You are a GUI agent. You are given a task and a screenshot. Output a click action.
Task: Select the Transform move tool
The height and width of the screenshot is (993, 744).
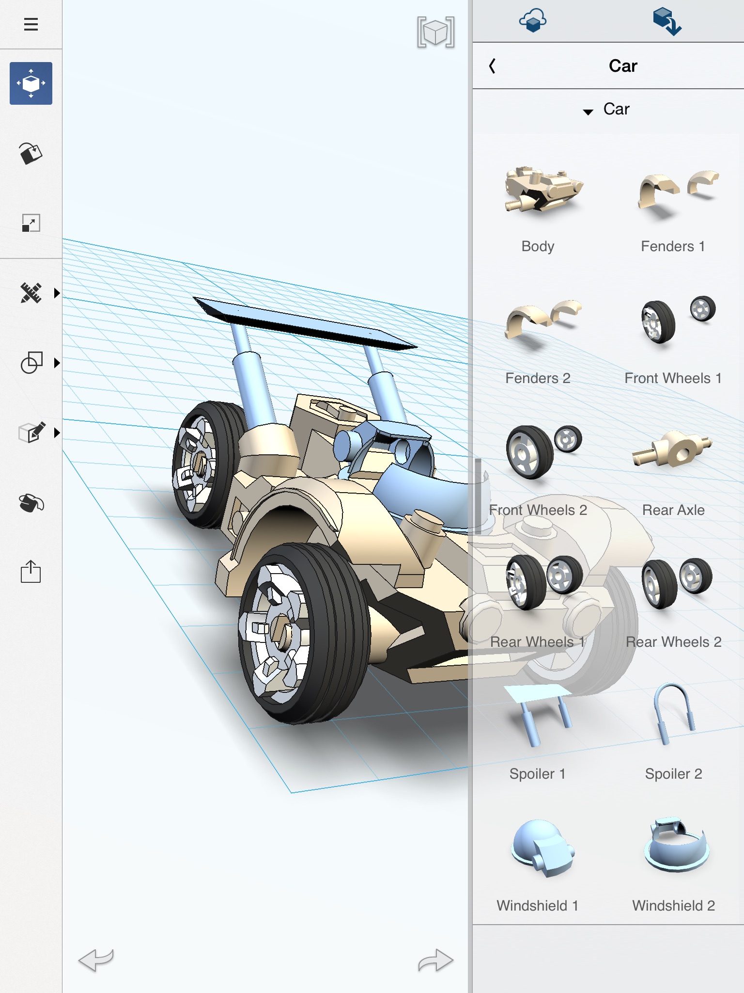31,83
